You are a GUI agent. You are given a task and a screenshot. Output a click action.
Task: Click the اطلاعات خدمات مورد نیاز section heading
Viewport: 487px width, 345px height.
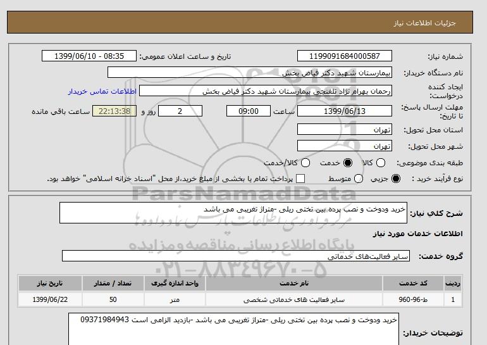pos(417,234)
